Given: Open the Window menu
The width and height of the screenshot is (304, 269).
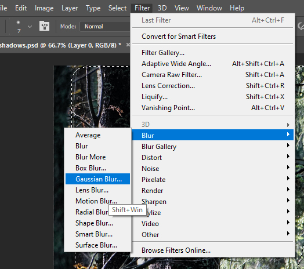Looking at the screenshot, I should pyautogui.click(x=209, y=8).
